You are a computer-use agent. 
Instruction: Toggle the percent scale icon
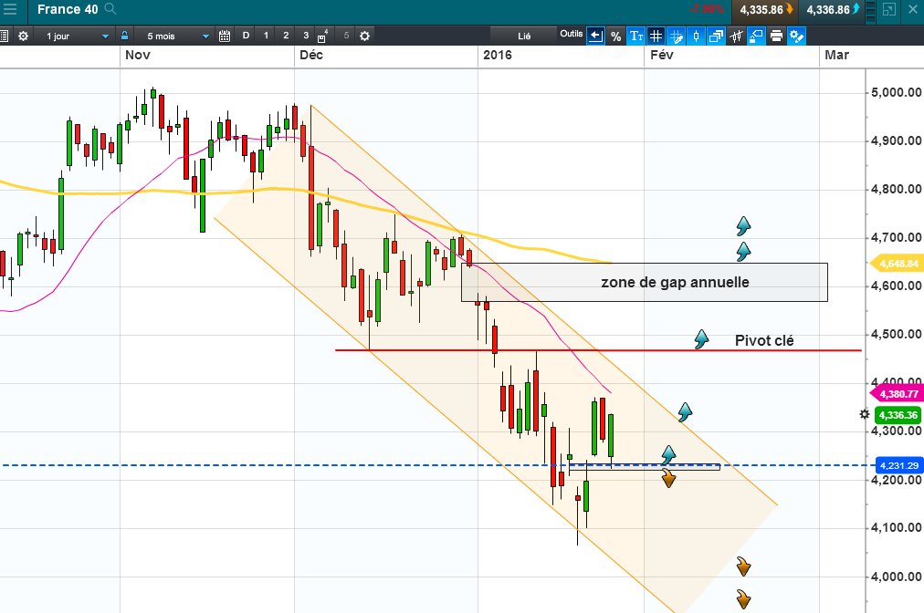pyautogui.click(x=615, y=36)
